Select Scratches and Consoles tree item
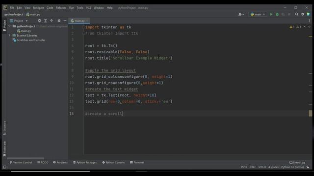The width and height of the screenshot is (314, 176). [x=29, y=40]
